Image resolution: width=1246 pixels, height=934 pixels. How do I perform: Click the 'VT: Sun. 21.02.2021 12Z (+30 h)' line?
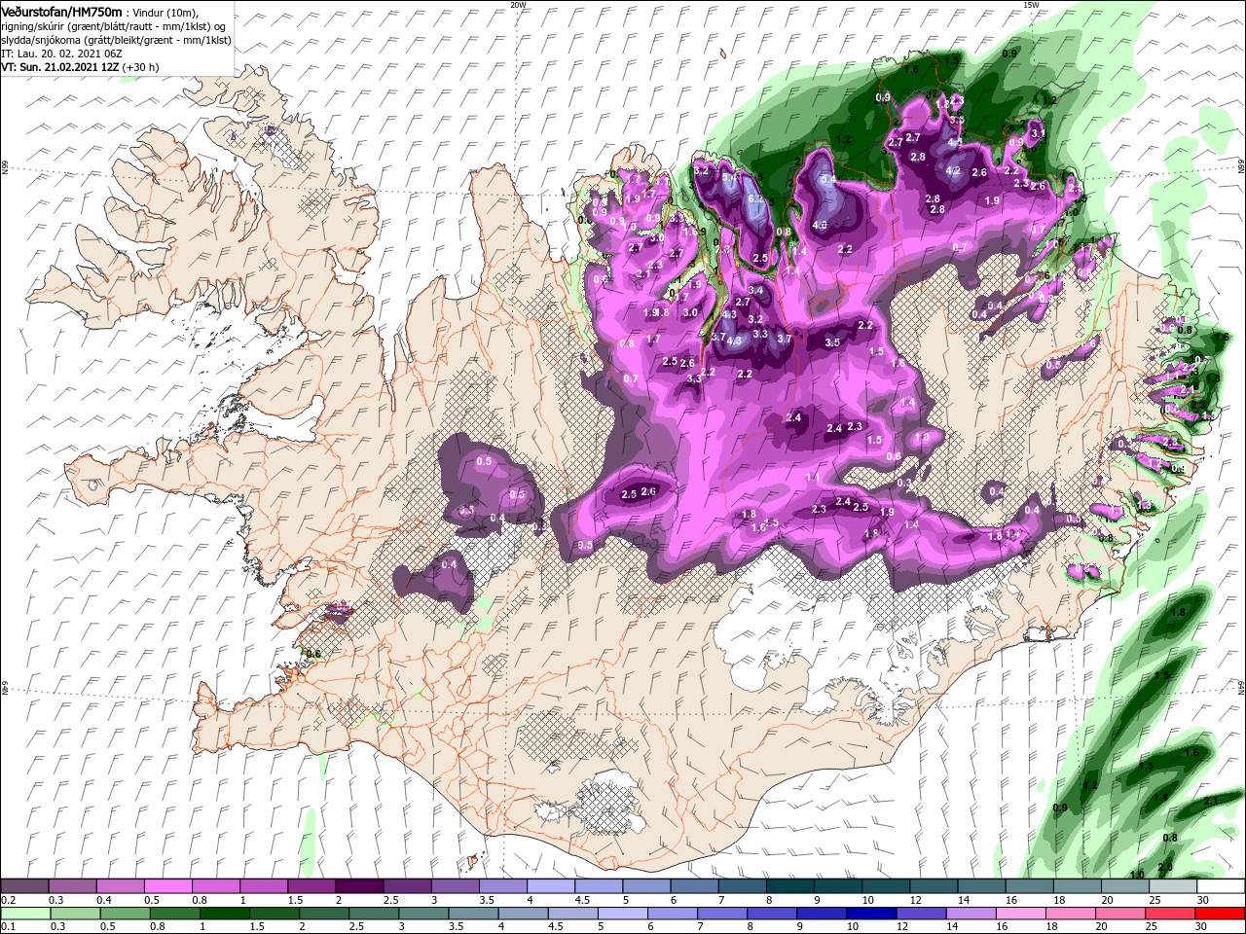coord(80,67)
